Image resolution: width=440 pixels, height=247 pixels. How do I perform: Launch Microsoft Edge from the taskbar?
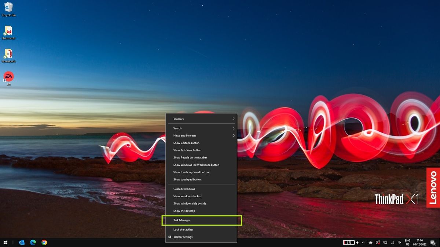pos(33,242)
